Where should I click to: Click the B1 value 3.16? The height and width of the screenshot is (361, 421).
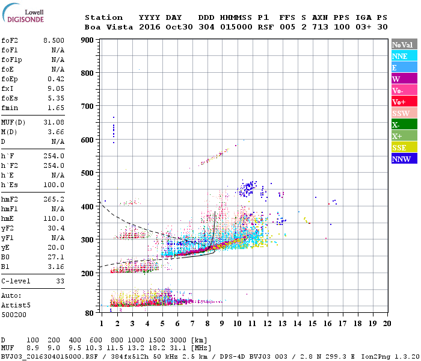pos(56,267)
